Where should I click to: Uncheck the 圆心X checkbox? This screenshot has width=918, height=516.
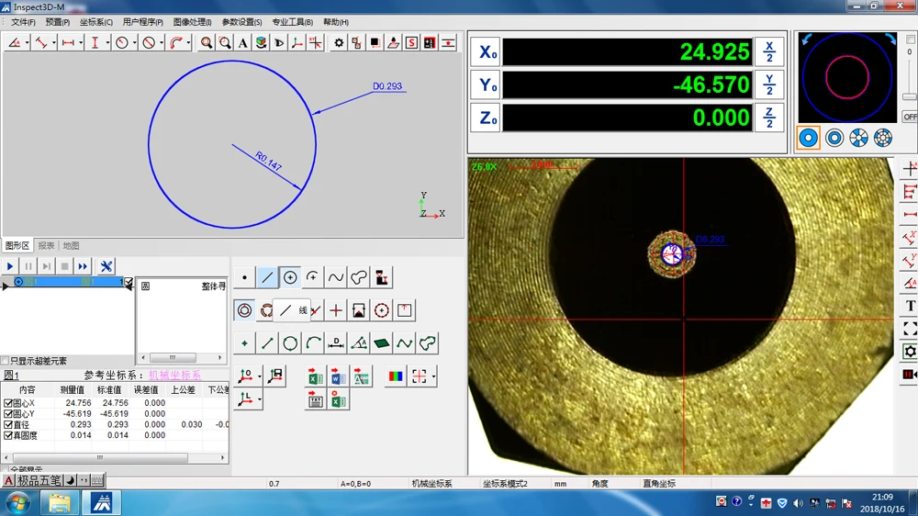point(9,403)
